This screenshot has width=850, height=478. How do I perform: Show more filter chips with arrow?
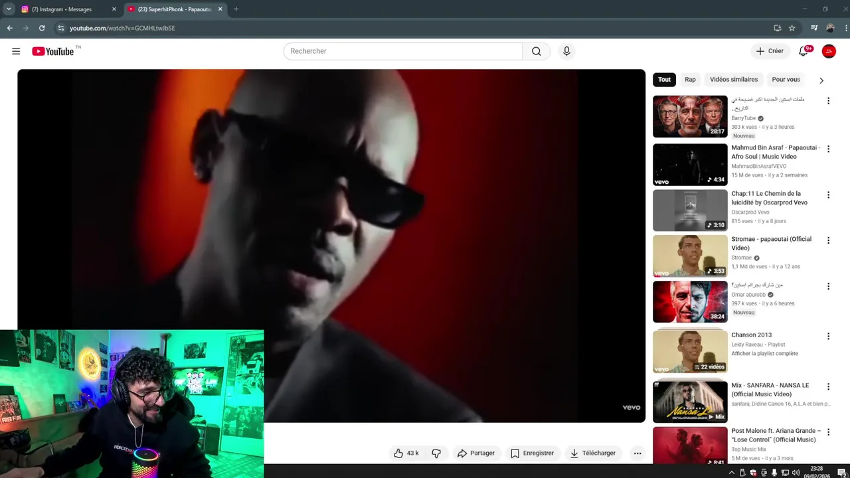click(x=821, y=80)
